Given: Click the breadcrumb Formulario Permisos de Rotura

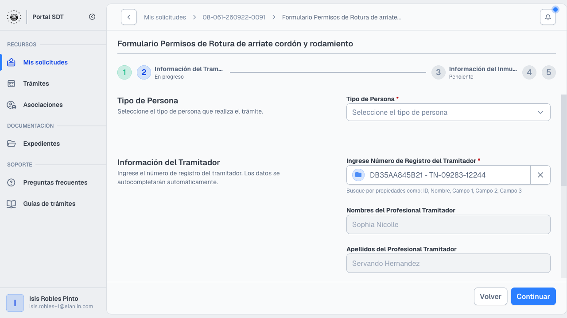Looking at the screenshot, I should [x=342, y=17].
